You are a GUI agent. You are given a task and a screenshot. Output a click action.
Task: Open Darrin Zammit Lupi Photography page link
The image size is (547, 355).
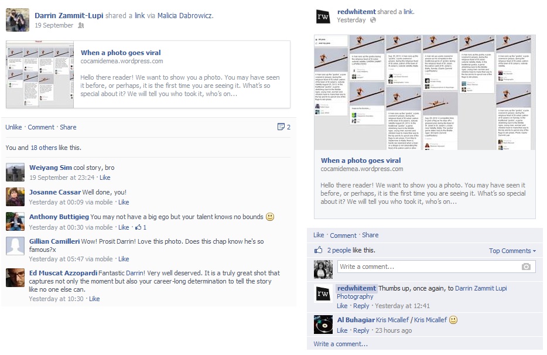pyautogui.click(x=422, y=292)
